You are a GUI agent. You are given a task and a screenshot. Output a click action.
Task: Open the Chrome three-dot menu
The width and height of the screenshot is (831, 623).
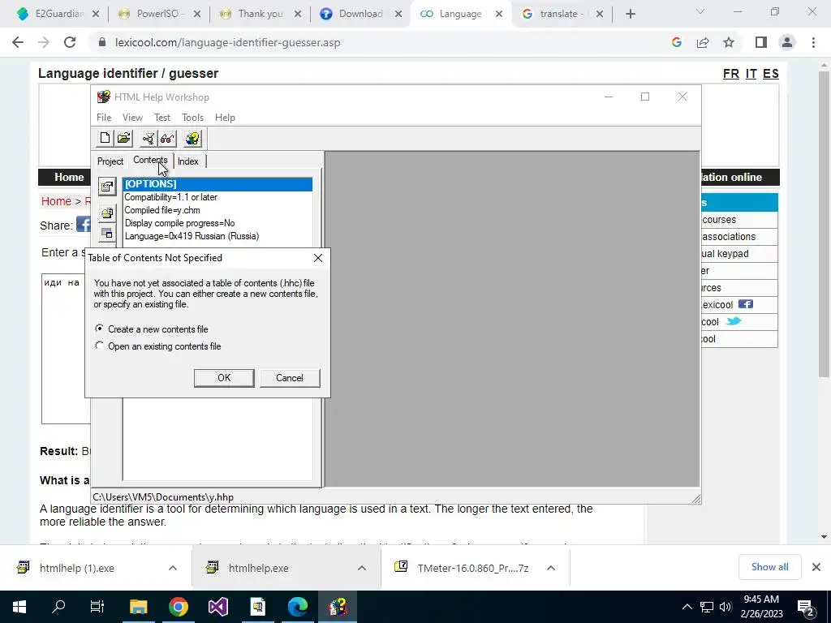[x=813, y=42]
